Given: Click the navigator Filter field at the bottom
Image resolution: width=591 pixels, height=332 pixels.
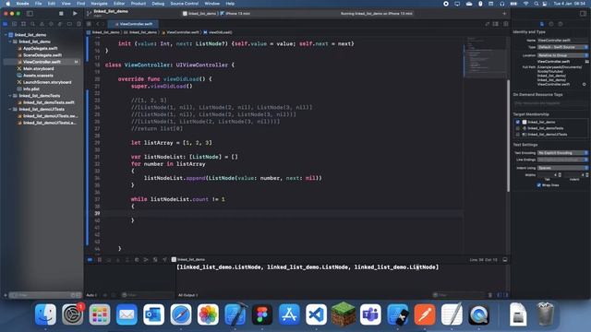Looking at the screenshot, I should pos(44,295).
